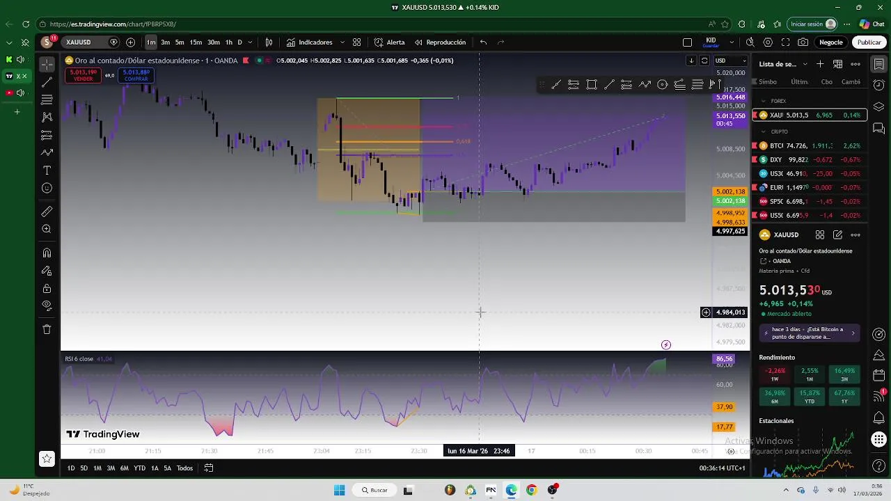Take a chart snapshot with camera

point(803,42)
